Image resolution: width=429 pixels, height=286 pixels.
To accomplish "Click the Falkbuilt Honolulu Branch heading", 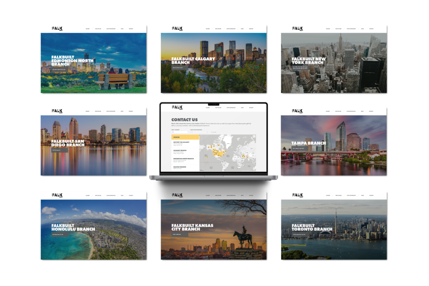I will coord(73,227).
